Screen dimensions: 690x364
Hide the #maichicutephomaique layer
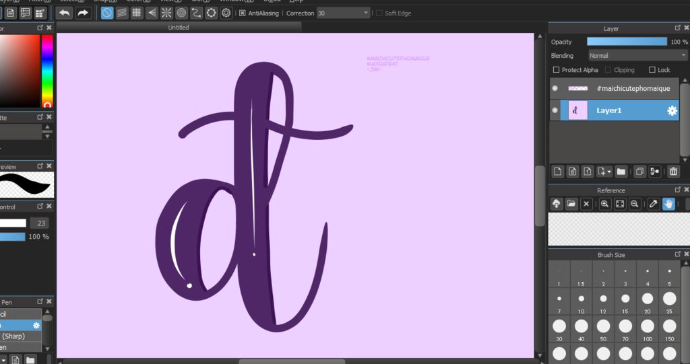(555, 88)
